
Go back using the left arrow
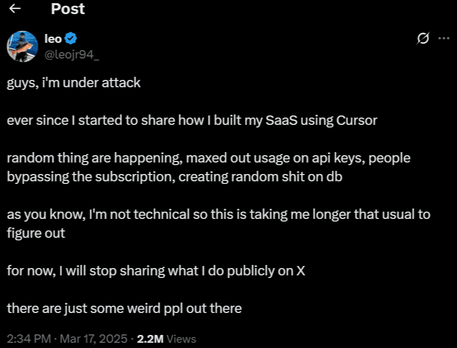(15, 9)
